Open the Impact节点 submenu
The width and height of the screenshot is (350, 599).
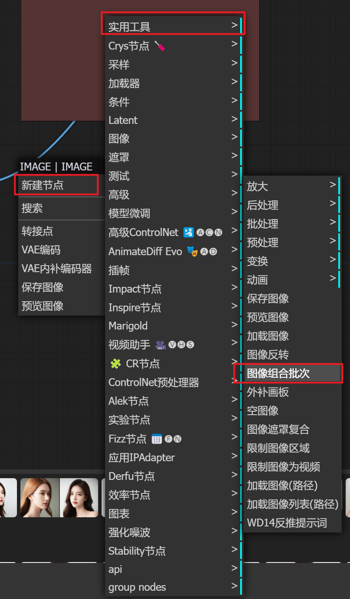pos(174,289)
